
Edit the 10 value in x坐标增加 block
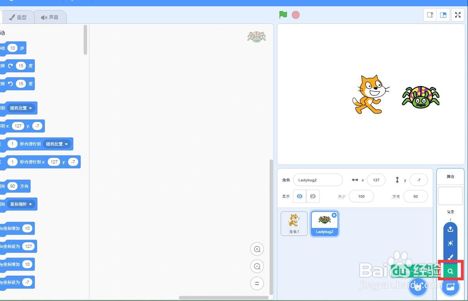(27, 228)
